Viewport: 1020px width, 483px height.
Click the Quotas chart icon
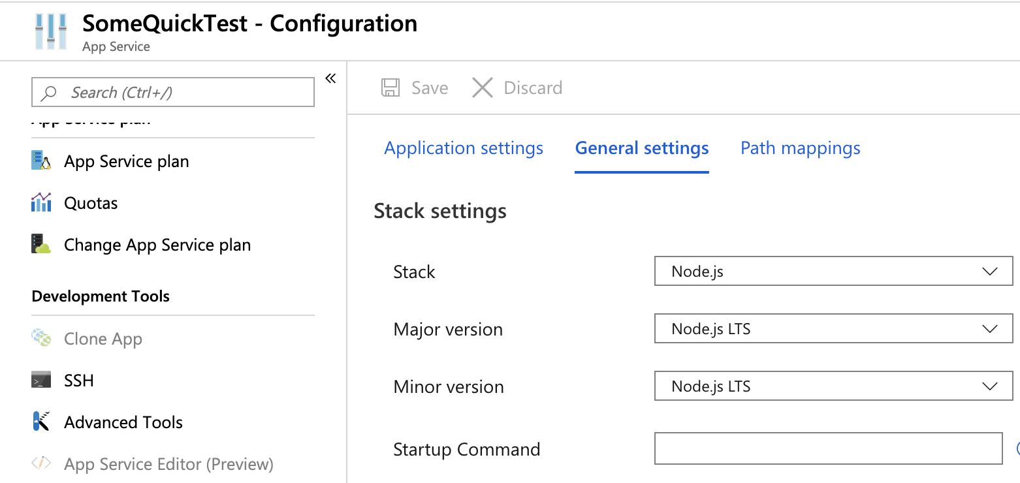point(41,203)
